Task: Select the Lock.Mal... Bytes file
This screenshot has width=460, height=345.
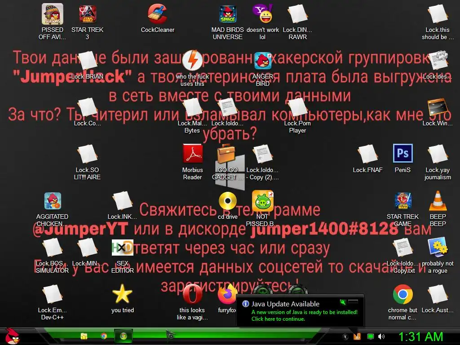Action: click(192, 107)
